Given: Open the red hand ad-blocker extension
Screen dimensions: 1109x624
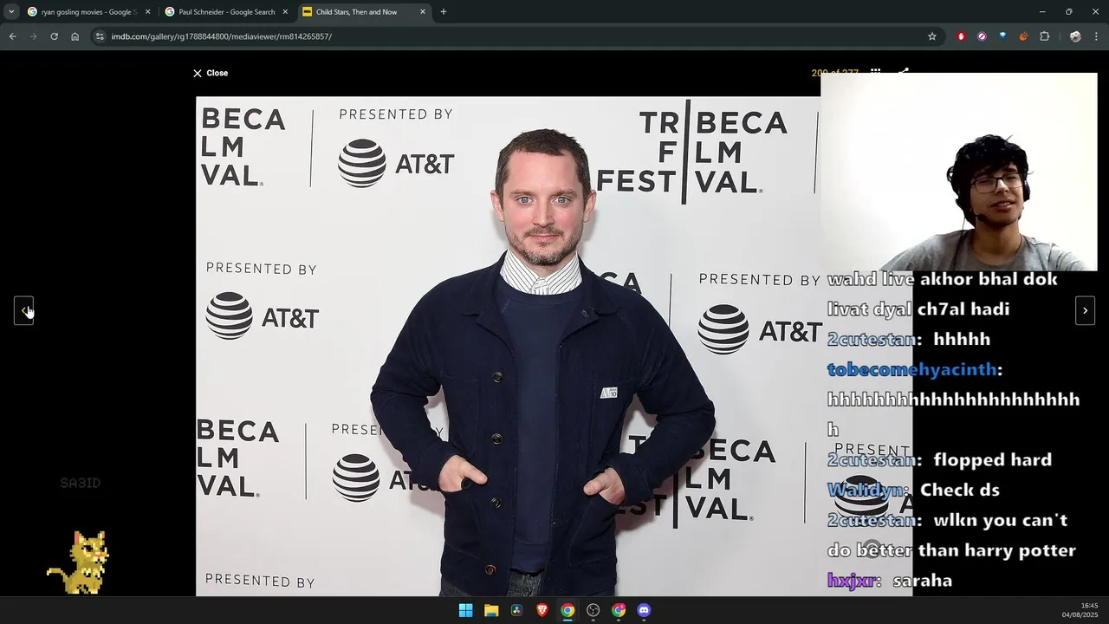Looking at the screenshot, I should pyautogui.click(x=961, y=36).
